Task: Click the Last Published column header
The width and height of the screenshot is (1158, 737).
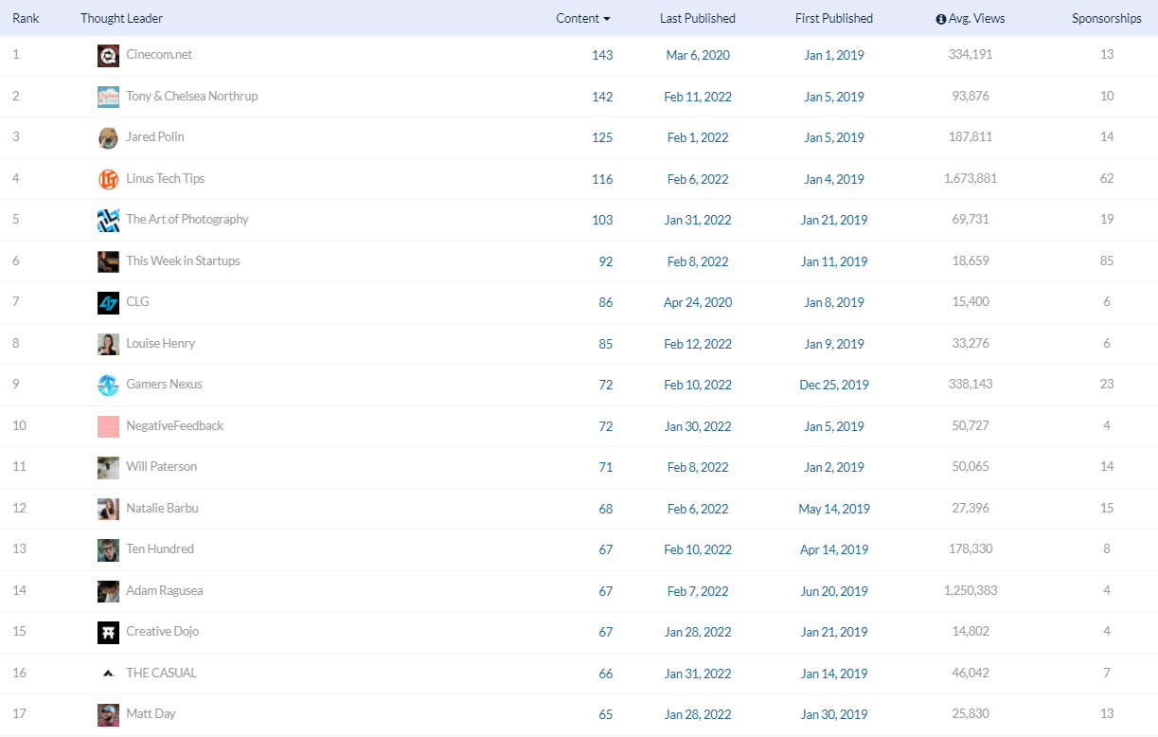Action: point(698,18)
